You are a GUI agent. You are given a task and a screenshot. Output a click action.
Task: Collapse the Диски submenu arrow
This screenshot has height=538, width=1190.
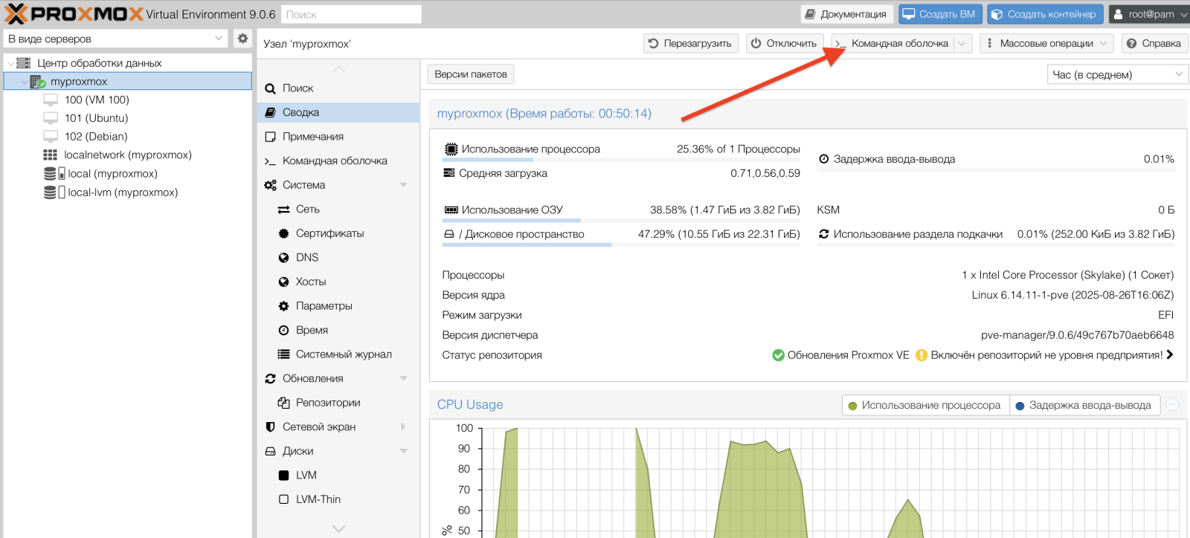click(x=404, y=451)
